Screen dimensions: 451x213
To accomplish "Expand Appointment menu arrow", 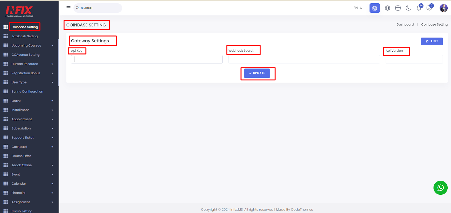I will coord(52,119).
